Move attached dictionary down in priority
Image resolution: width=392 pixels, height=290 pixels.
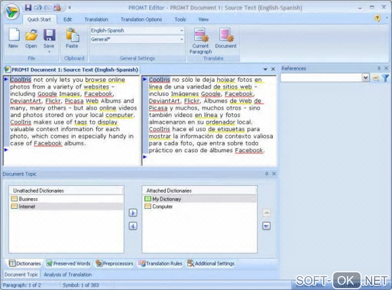[266, 226]
